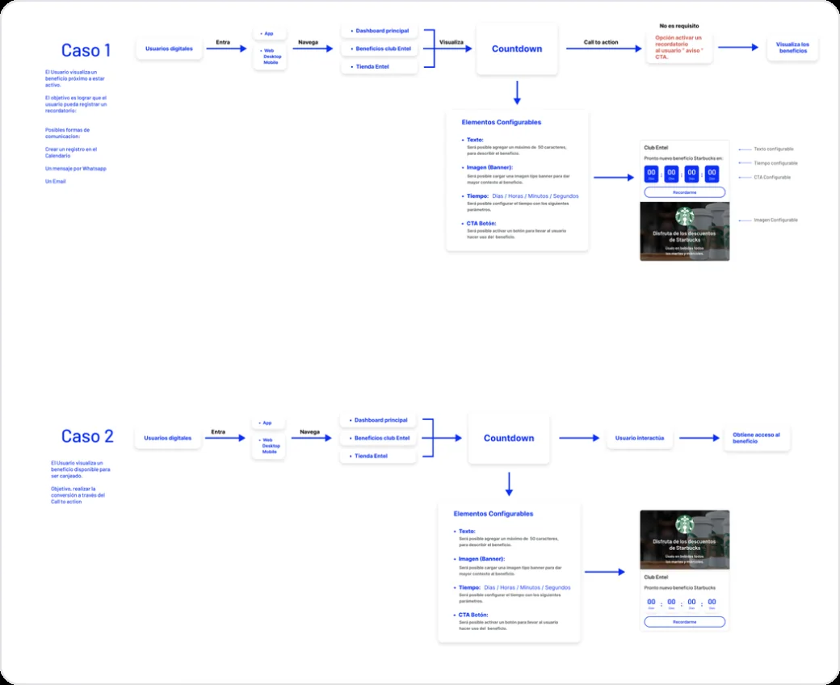840x685 pixels.
Task: Select "Web Desktop Mobile" box in Caso 2
Action: click(269, 446)
